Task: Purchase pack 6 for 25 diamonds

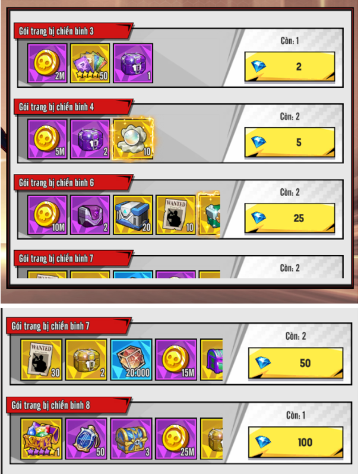Action: point(290,218)
